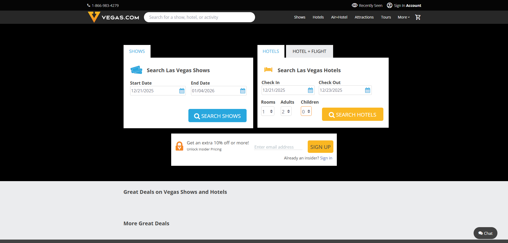
Task: Expand the More navigation menu
Action: [x=403, y=17]
